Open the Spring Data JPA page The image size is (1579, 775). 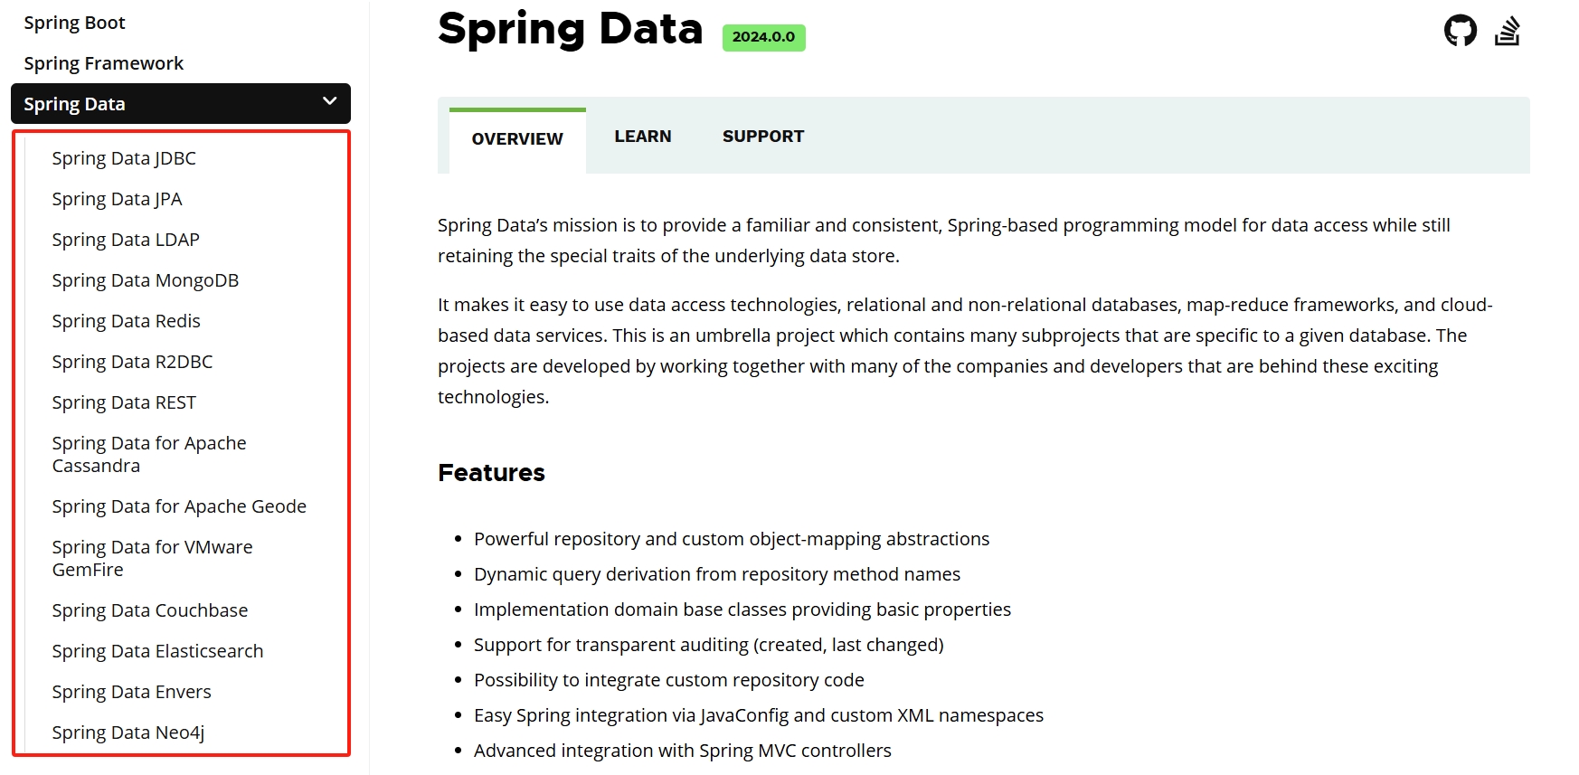[x=117, y=198]
